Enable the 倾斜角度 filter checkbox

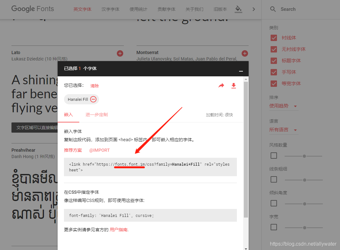click(274, 203)
